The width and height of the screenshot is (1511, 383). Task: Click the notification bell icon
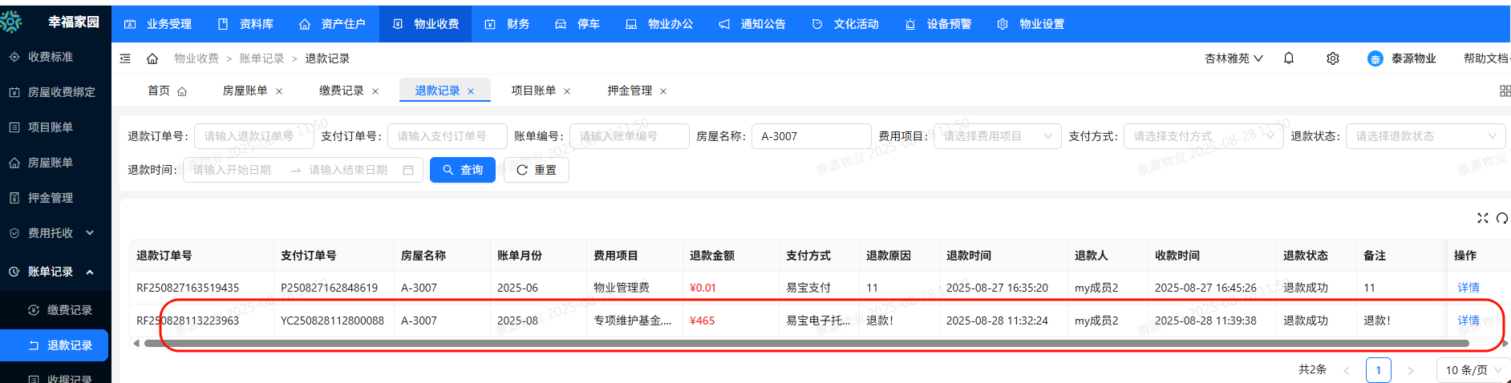tap(1288, 58)
